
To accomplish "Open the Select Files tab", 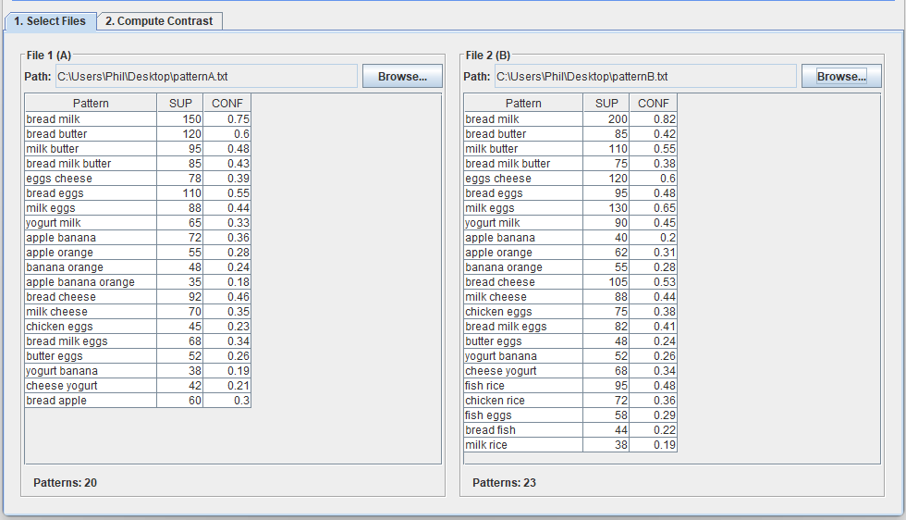I will pyautogui.click(x=50, y=20).
